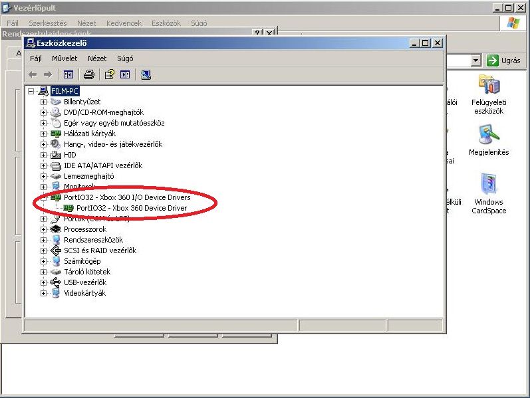Click the Print toolbar icon

88,74
